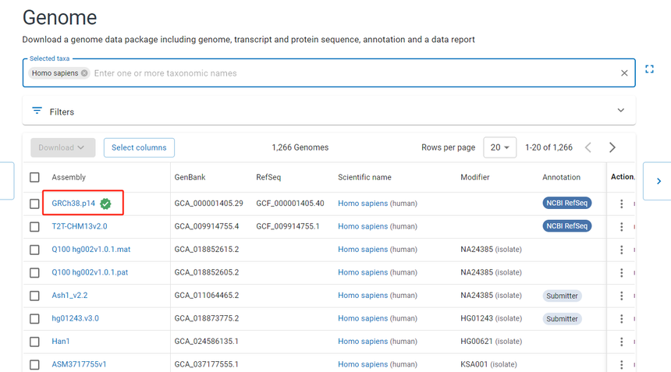Open the Q100 hg002v1.0.1.mat assembly link
671x372 pixels.
[x=91, y=250]
